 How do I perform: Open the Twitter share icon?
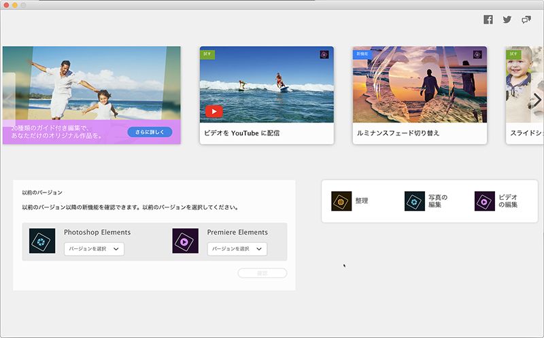point(507,20)
